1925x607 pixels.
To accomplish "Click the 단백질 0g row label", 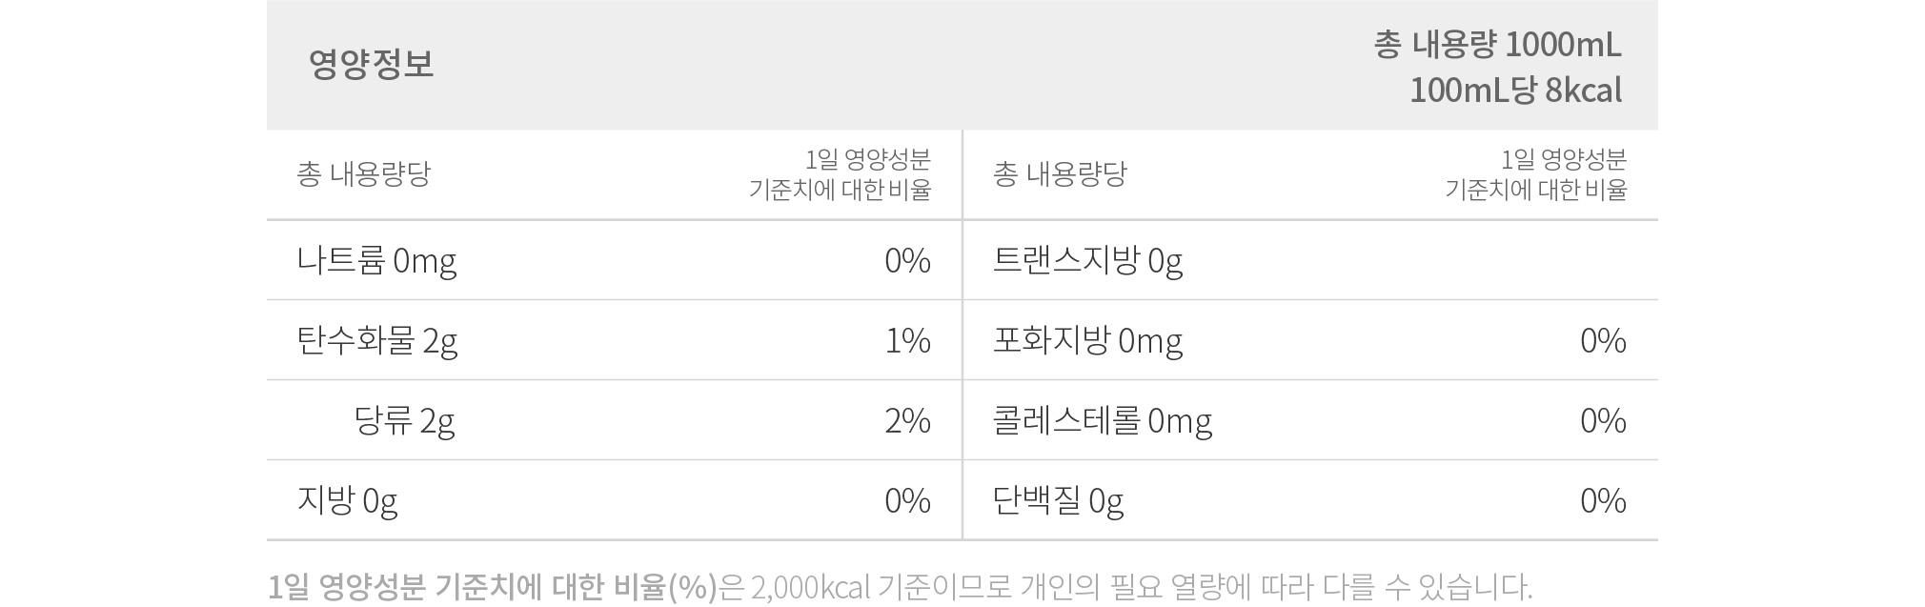I will click(x=1058, y=500).
